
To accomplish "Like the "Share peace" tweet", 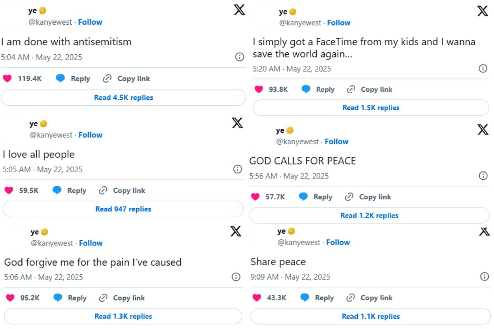I will coord(257,298).
